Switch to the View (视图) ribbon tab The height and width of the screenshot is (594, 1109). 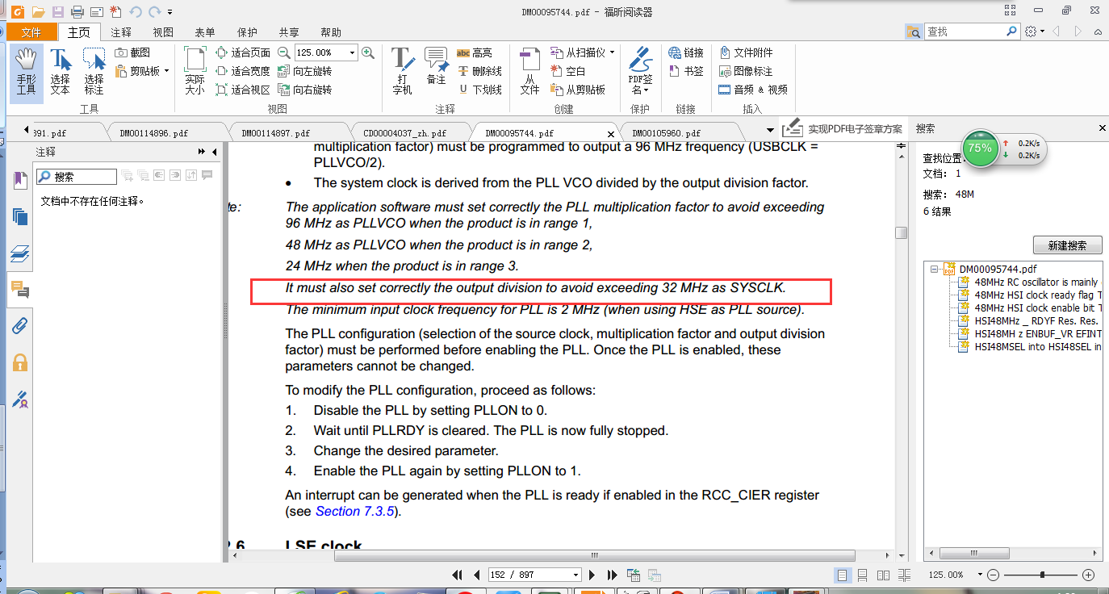(x=163, y=32)
